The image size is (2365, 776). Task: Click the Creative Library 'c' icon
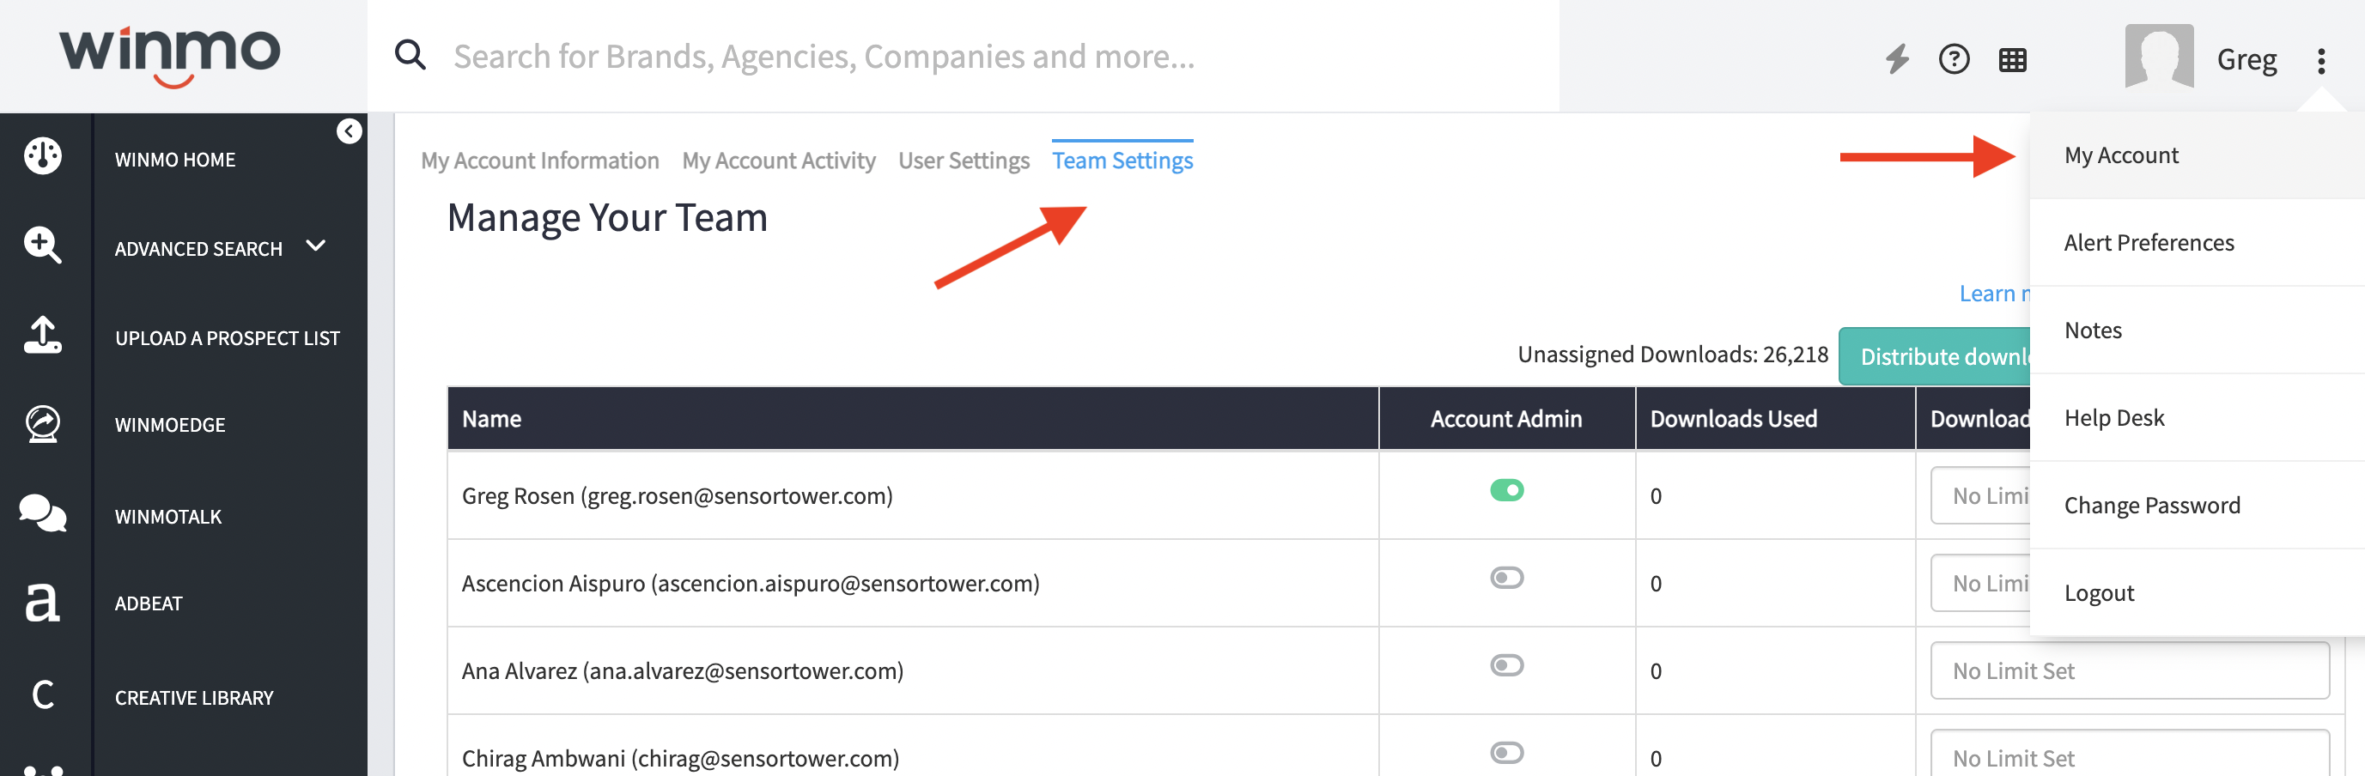[x=42, y=694]
